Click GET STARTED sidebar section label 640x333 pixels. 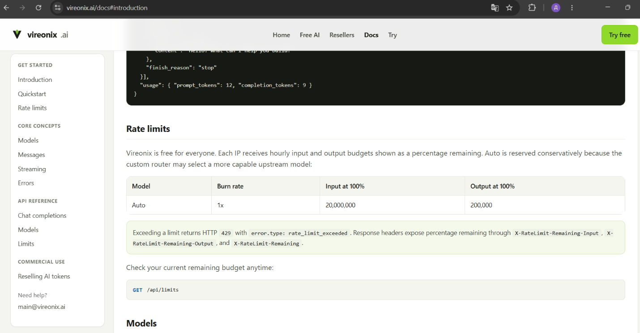pyautogui.click(x=35, y=65)
